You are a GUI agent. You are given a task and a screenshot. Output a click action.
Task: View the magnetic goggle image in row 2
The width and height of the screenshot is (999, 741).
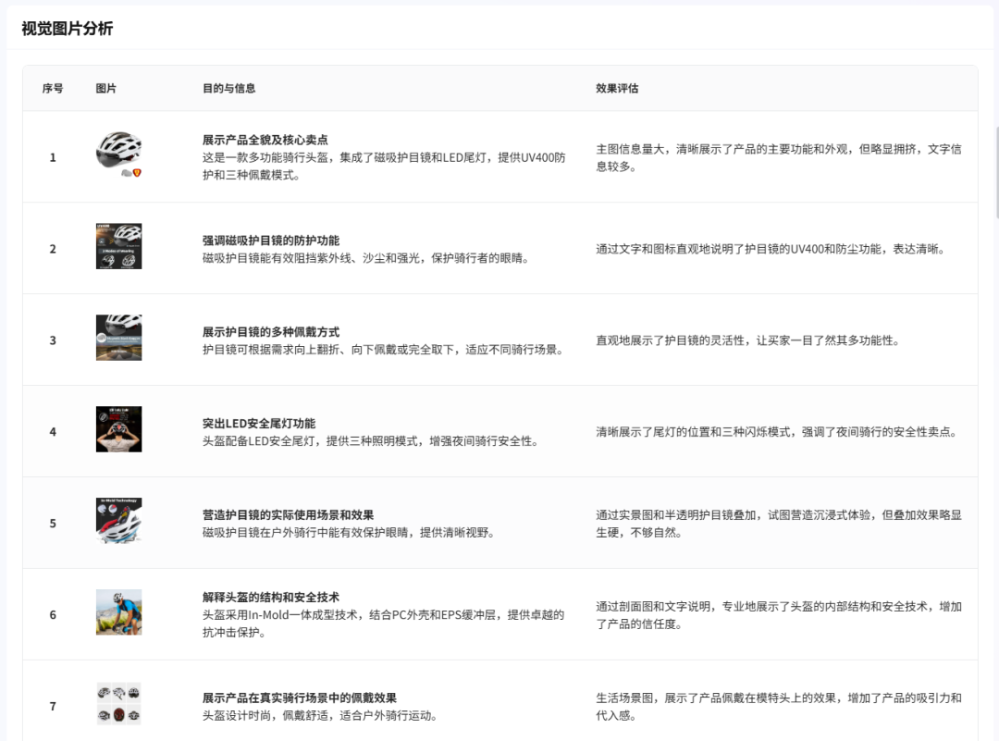coord(117,246)
